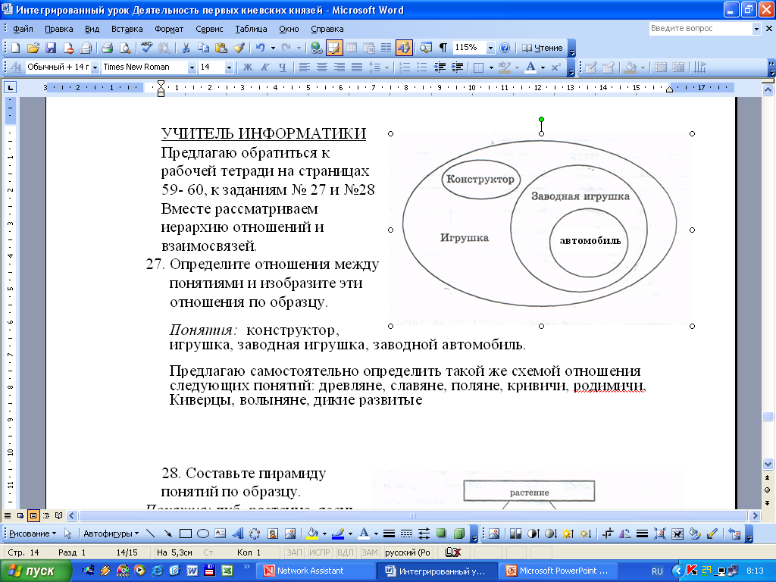Click yellow fill color paint bucket
The width and height of the screenshot is (776, 582).
[x=313, y=533]
